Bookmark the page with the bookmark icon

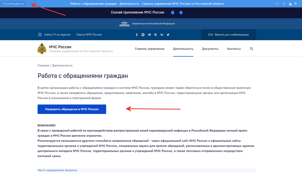(295, 4)
